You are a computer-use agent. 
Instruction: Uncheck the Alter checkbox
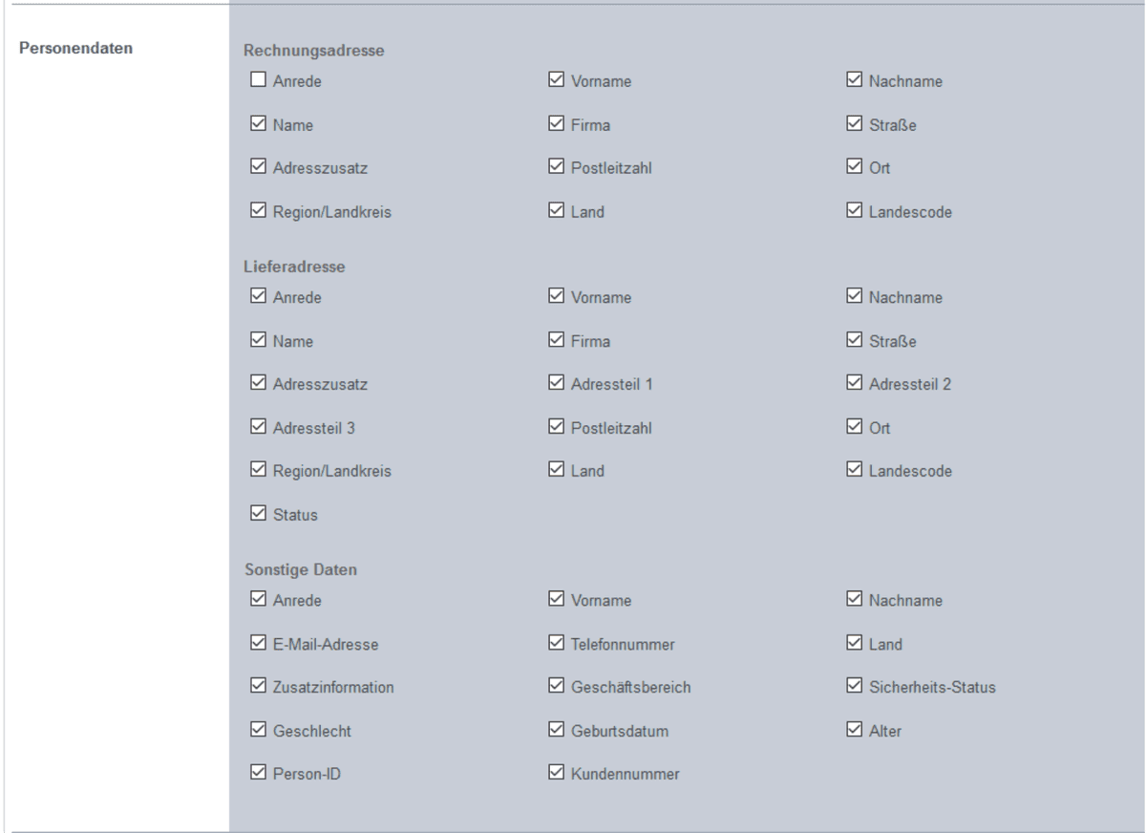pos(855,731)
